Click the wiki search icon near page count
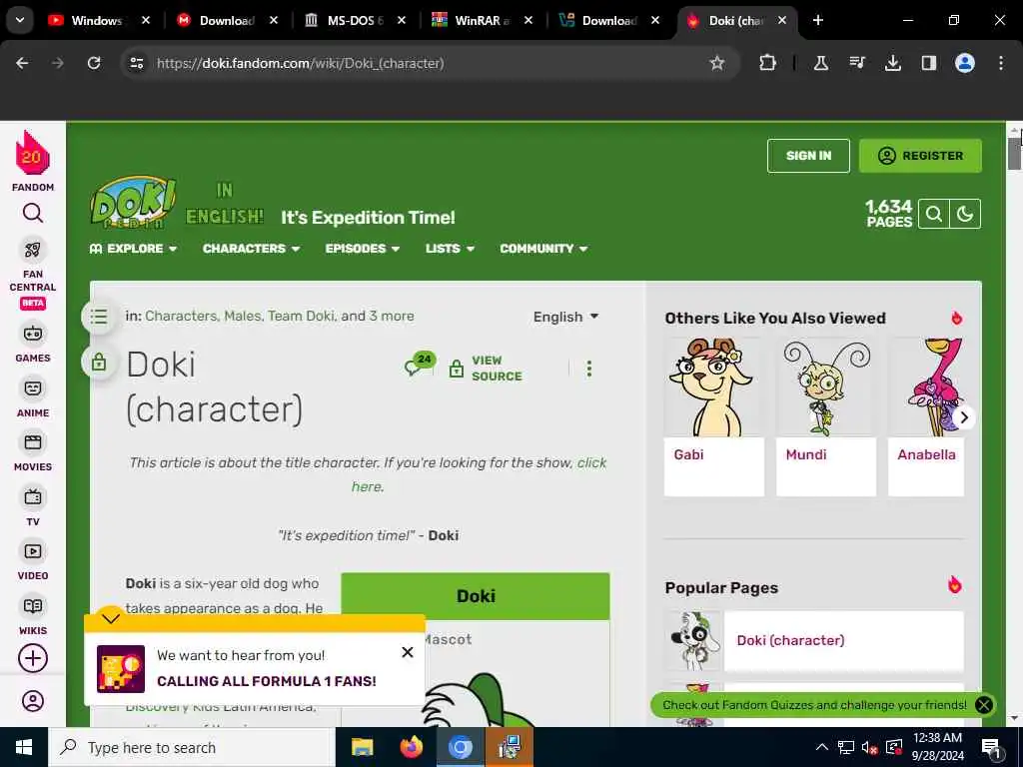Screen dimensions: 1023x767 tap(934, 214)
